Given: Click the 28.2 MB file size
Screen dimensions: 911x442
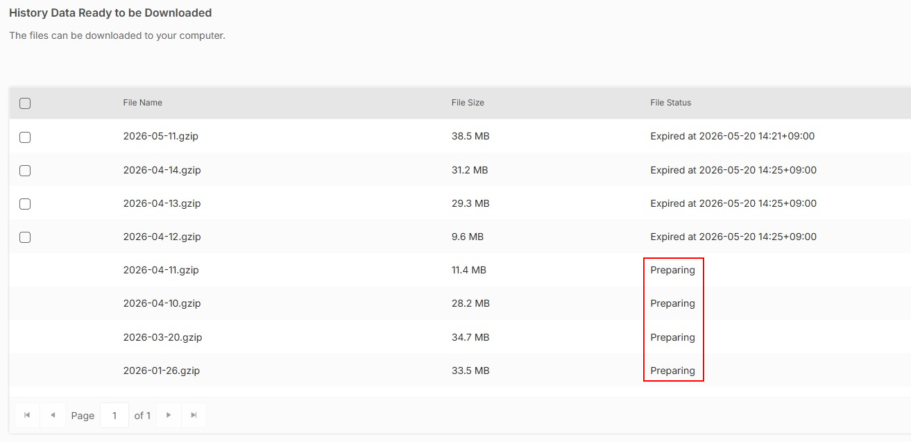Looking at the screenshot, I should [x=470, y=303].
